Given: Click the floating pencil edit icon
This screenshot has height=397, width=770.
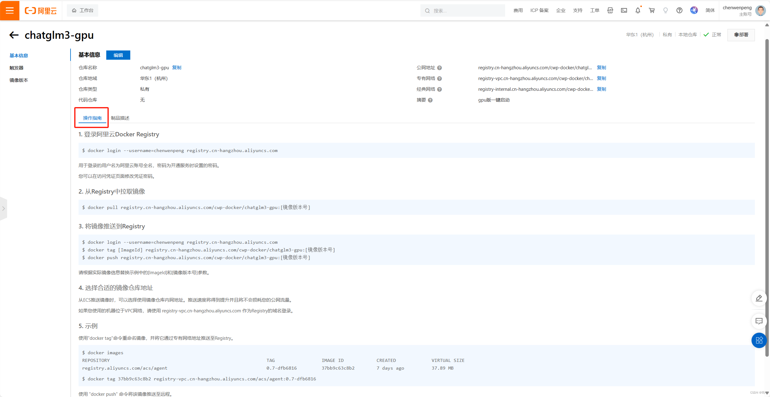Looking at the screenshot, I should pos(759,298).
